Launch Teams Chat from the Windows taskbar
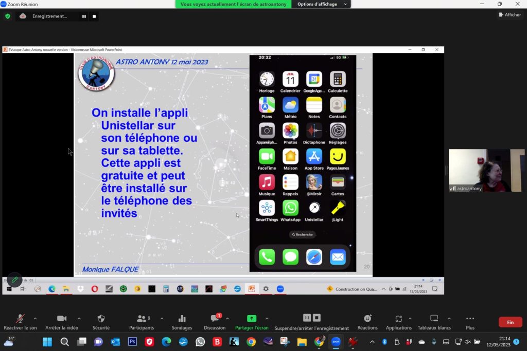Viewport: 527px width, 351px height. coord(98,342)
